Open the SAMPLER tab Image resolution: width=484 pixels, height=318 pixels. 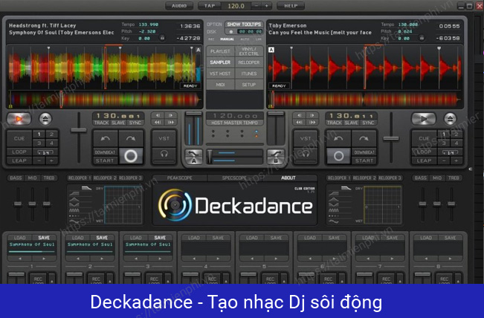click(x=220, y=62)
